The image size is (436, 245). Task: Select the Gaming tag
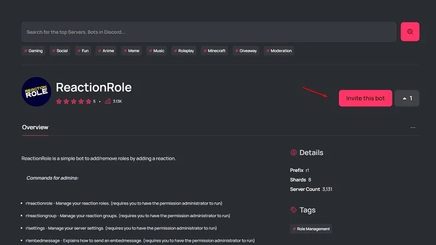tap(33, 51)
